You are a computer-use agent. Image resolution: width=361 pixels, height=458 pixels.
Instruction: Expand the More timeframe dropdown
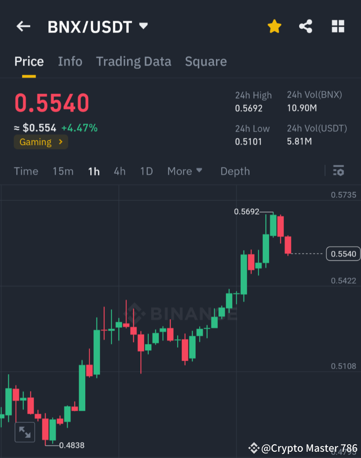pos(184,171)
